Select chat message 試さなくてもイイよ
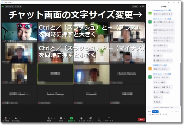The height and width of the screenshot is (125, 184). tap(161, 77)
